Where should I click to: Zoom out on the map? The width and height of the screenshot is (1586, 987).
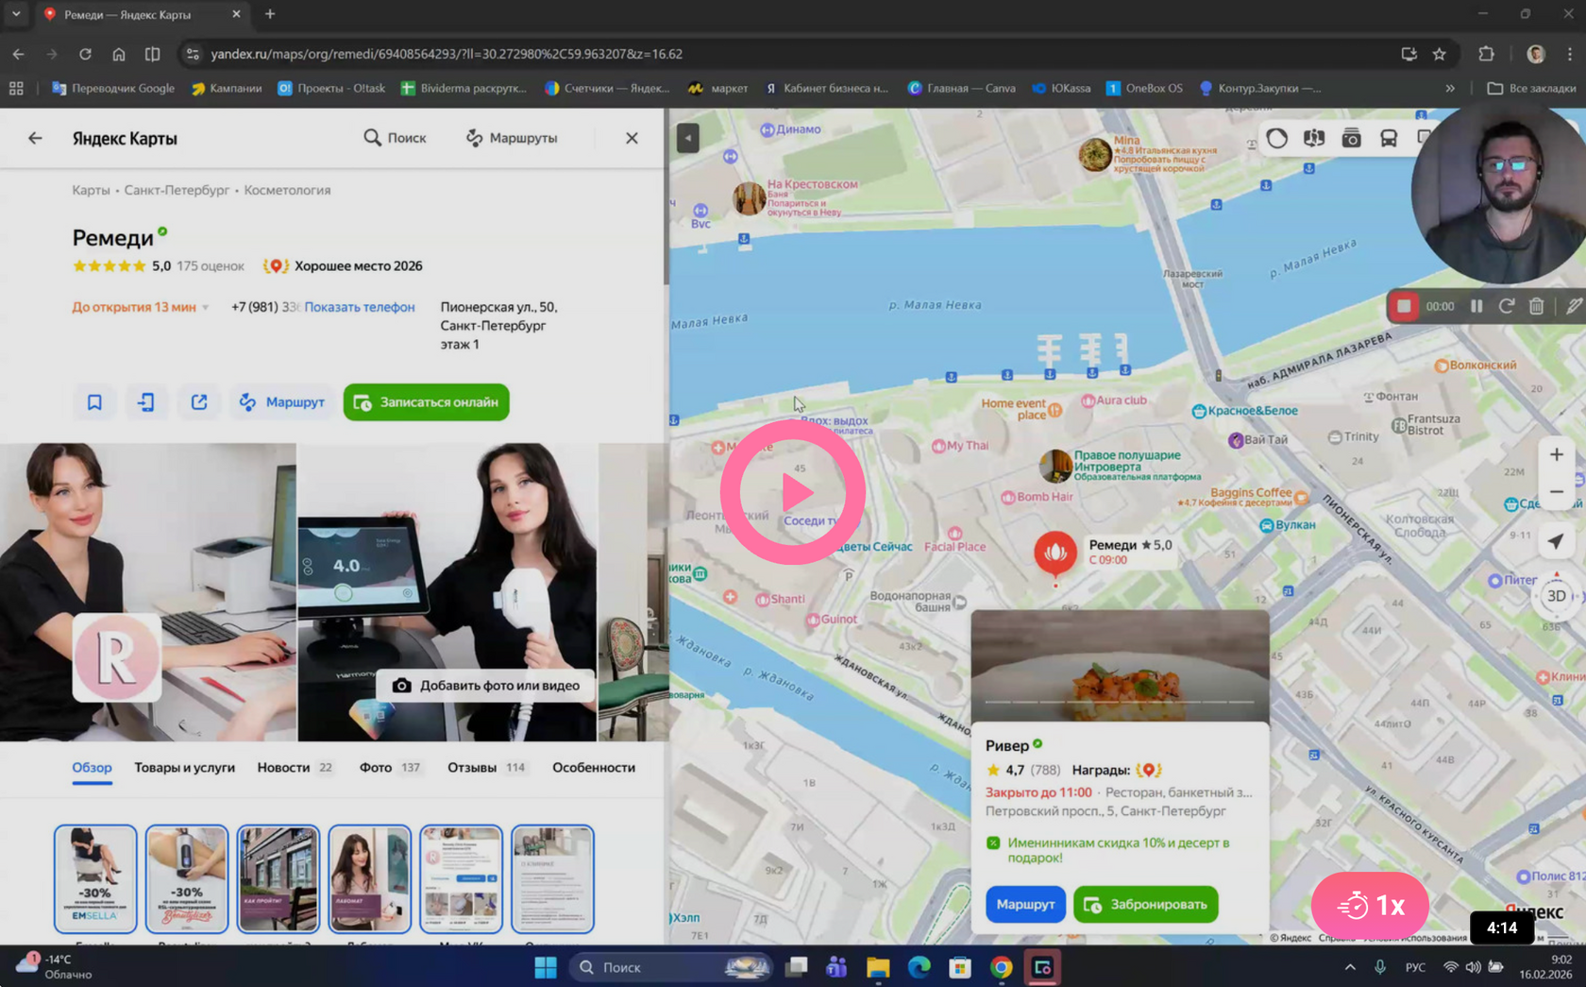pyautogui.click(x=1557, y=491)
